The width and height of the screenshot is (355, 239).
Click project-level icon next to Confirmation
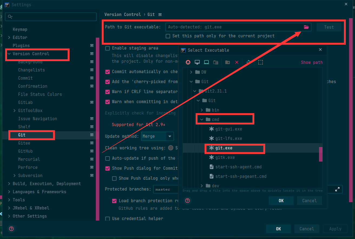point(92,86)
